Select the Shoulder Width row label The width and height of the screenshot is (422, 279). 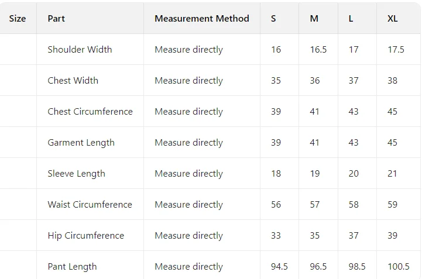[80, 50]
